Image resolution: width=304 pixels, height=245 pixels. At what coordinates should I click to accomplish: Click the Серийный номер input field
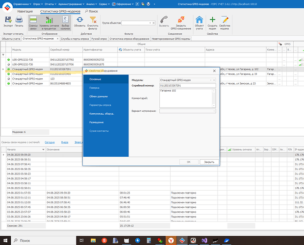pyautogui.click(x=188, y=85)
